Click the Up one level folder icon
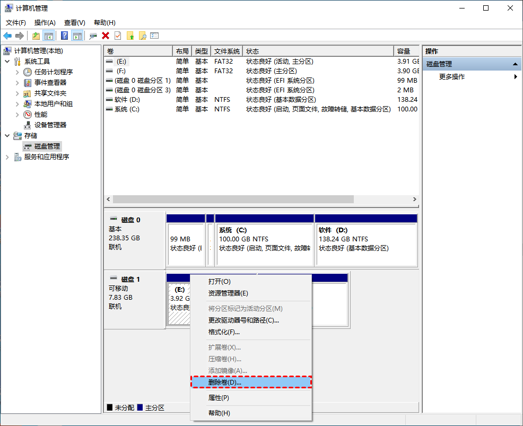Image resolution: width=523 pixels, height=426 pixels. click(x=36, y=36)
